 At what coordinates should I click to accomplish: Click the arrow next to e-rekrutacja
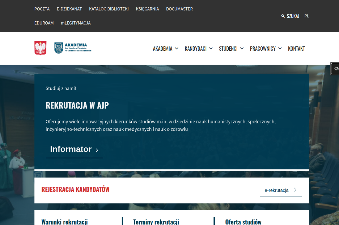pos(295,190)
